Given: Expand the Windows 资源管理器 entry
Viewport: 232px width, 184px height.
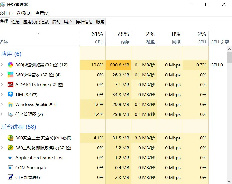Looking at the screenshot, I should click(2, 104).
